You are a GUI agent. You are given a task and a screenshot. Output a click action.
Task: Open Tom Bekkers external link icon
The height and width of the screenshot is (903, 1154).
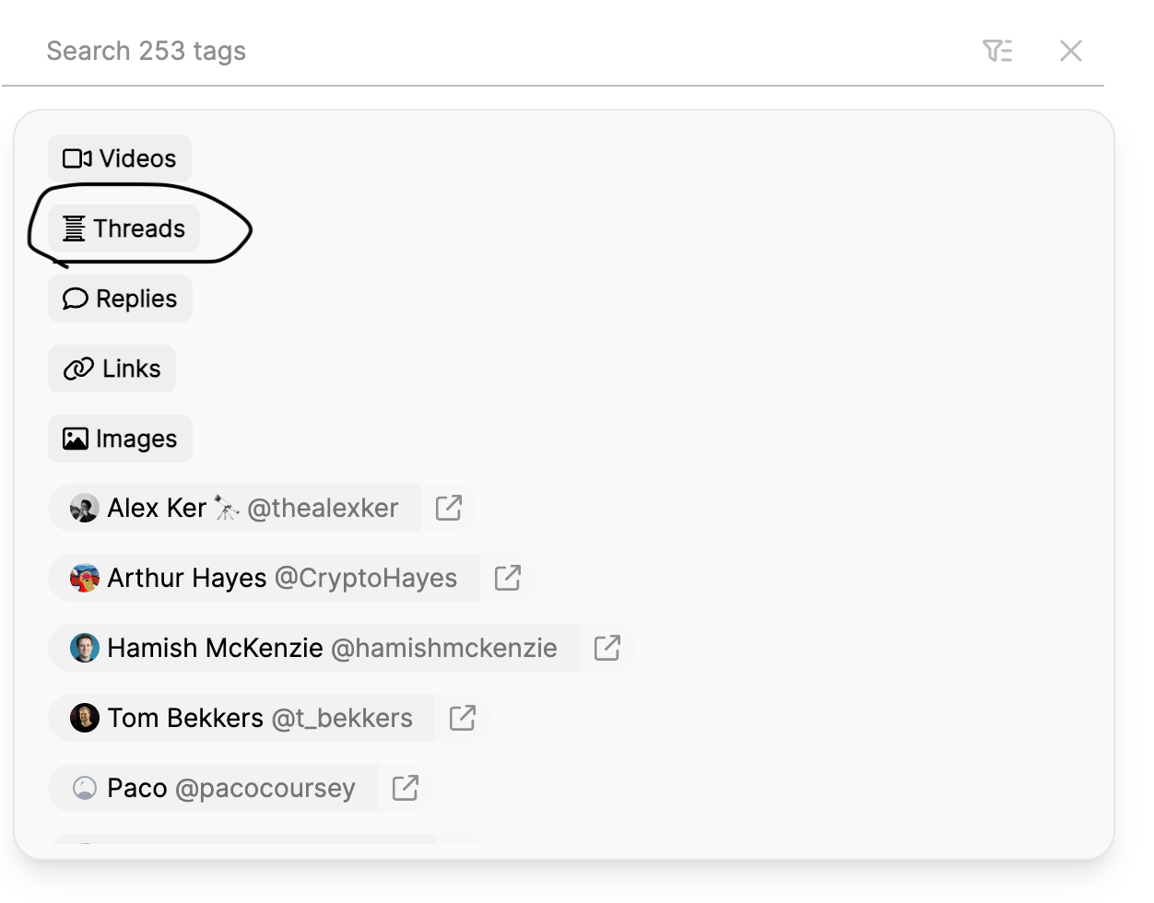pos(463,718)
